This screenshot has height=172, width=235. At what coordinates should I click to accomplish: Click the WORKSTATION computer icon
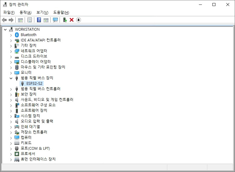tap(11, 29)
